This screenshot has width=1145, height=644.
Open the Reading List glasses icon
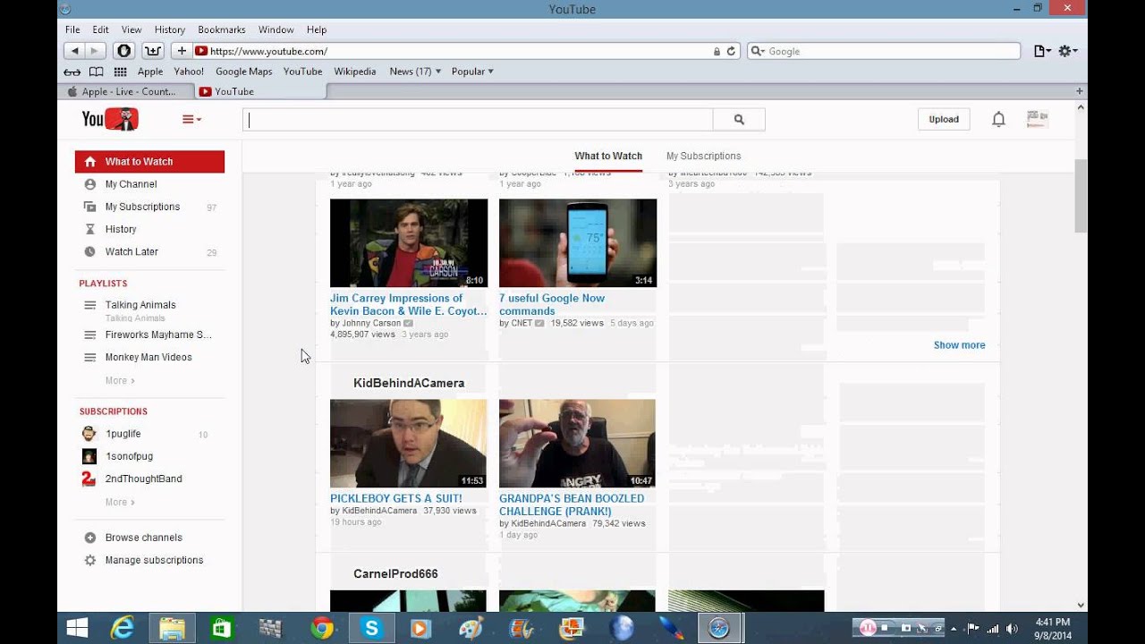[x=72, y=72]
